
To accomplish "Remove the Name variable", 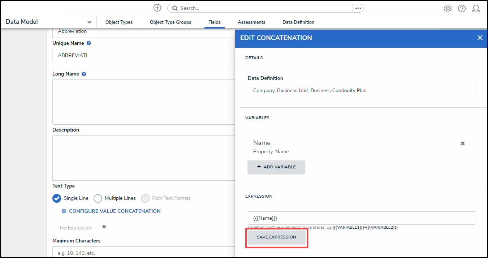I will pyautogui.click(x=462, y=143).
